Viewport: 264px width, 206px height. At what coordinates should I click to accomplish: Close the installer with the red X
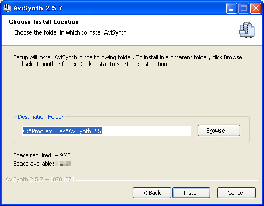256,8
